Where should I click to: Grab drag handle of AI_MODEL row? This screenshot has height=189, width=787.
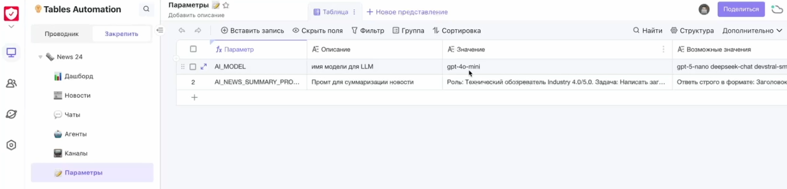pyautogui.click(x=183, y=67)
